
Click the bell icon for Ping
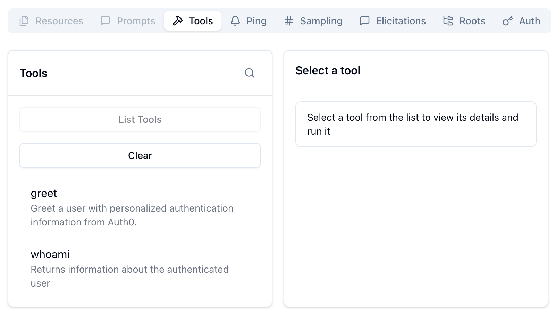(235, 21)
